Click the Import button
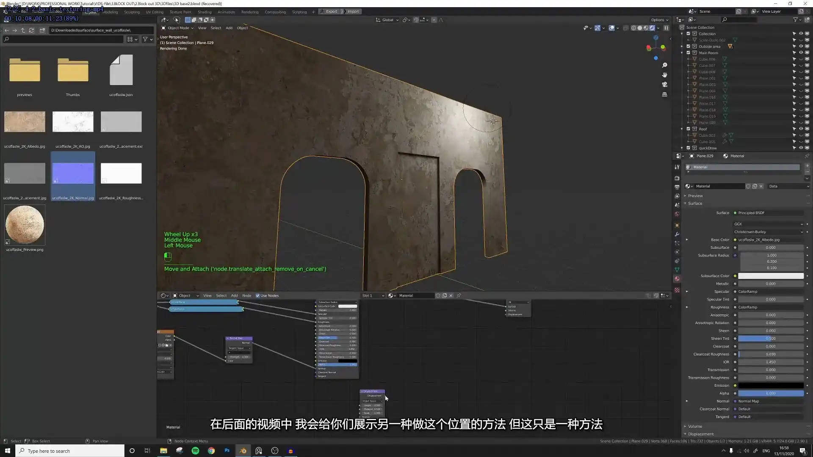The image size is (813, 457). click(x=353, y=11)
